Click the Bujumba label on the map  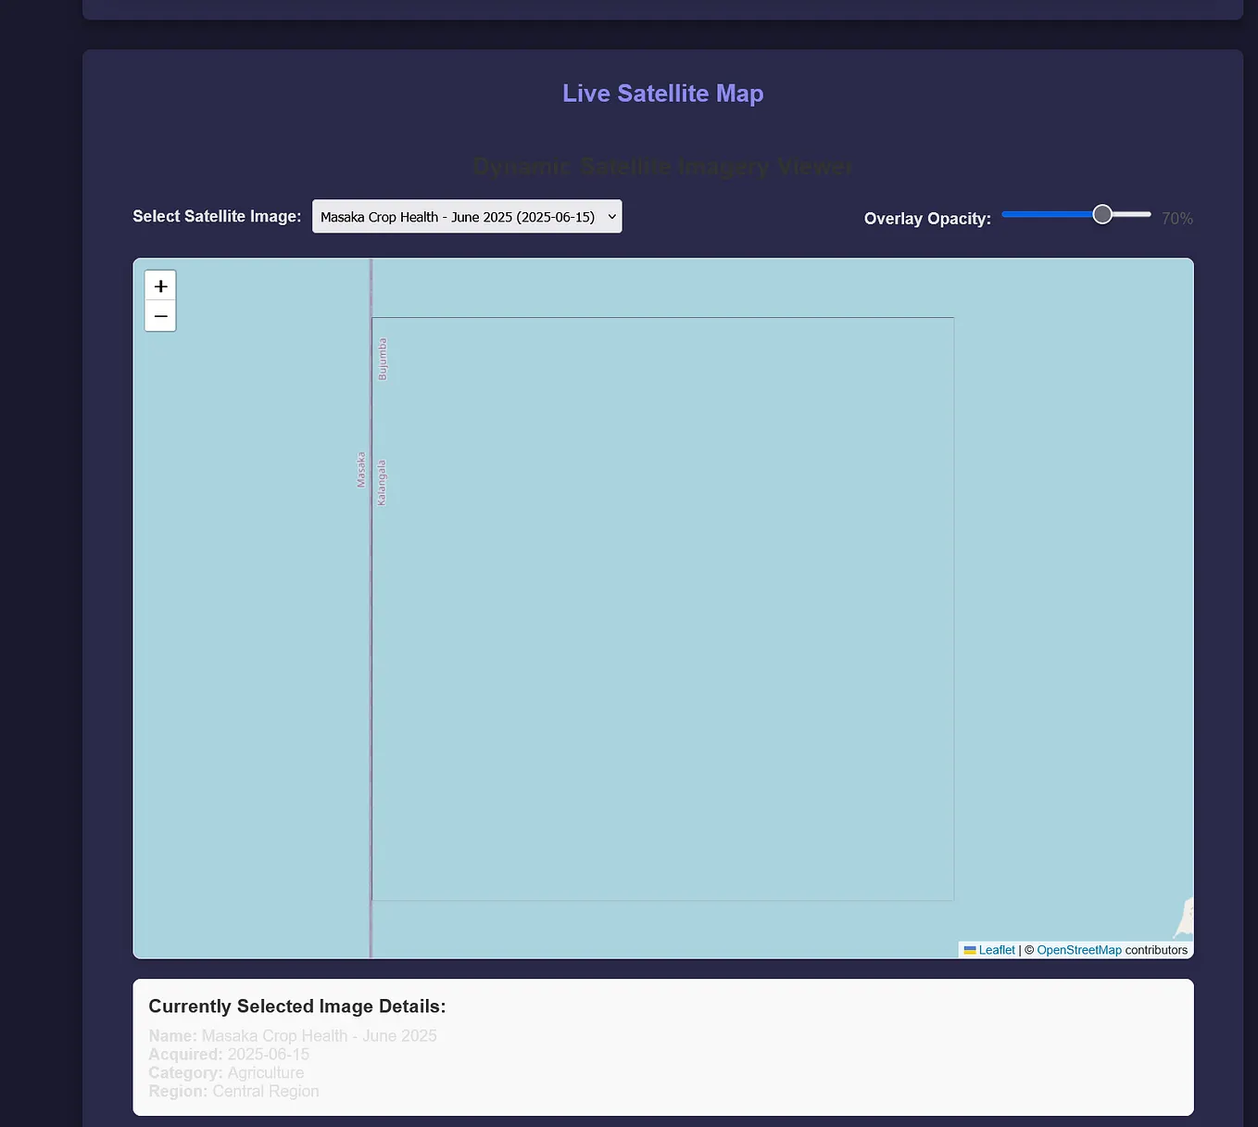(x=382, y=357)
